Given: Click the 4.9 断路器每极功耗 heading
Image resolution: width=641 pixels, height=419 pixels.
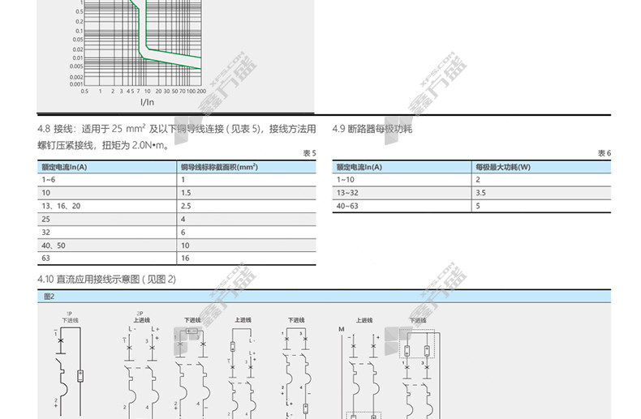Looking at the screenshot, I should [x=372, y=129].
